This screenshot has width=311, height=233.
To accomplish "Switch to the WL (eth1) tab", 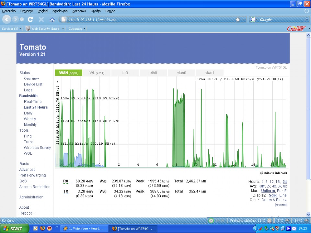I will pos(97,73).
